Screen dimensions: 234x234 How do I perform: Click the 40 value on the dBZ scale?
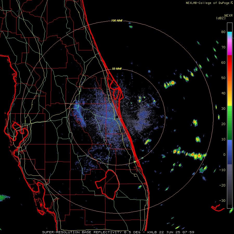pos(223,93)
